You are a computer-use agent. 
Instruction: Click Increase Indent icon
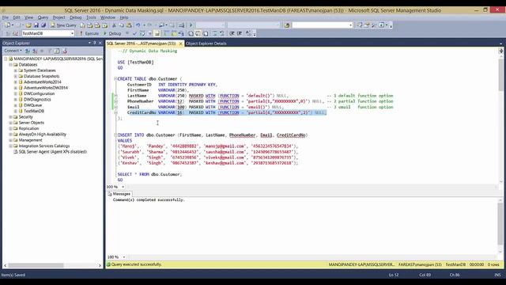(240, 33)
